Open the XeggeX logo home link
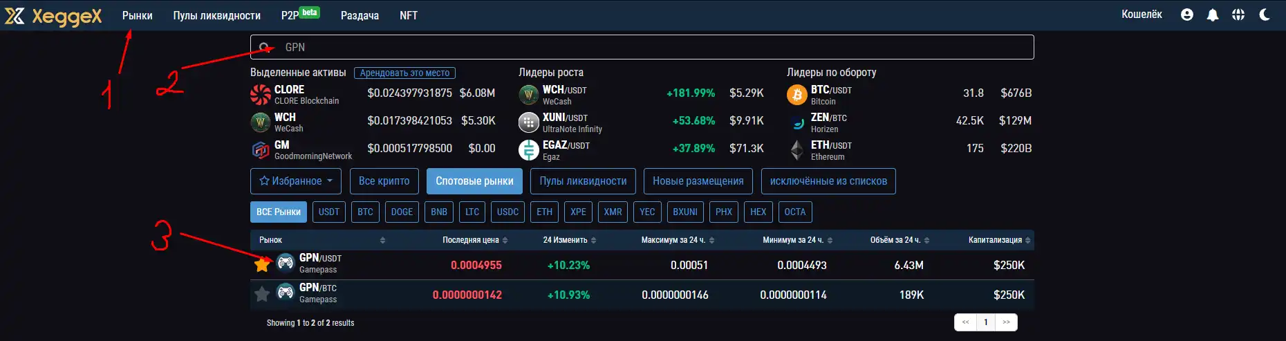 tap(53, 16)
